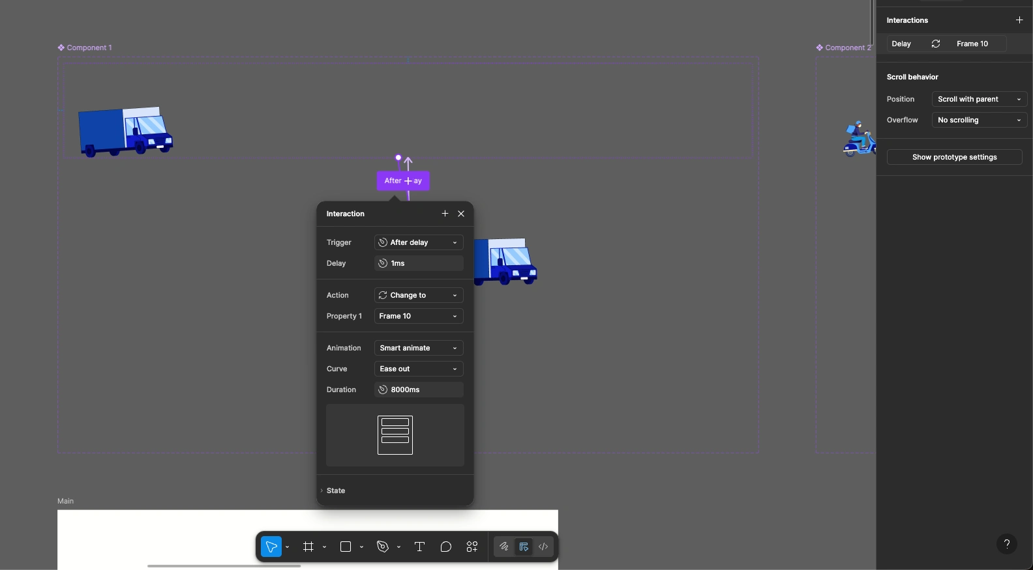Image resolution: width=1033 pixels, height=570 pixels.
Task: Open the shape tool options arrow
Action: point(362,547)
